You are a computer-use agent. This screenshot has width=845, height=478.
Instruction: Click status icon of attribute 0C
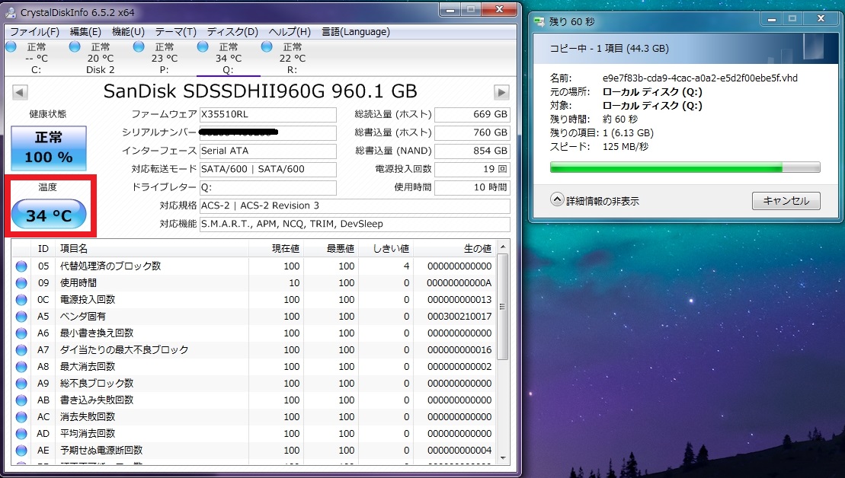(x=21, y=300)
